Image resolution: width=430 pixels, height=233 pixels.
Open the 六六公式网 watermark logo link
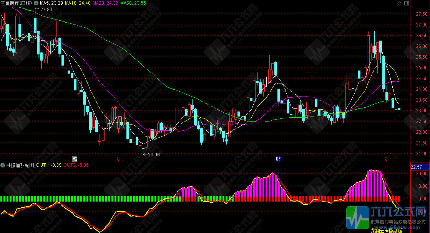[387, 219]
